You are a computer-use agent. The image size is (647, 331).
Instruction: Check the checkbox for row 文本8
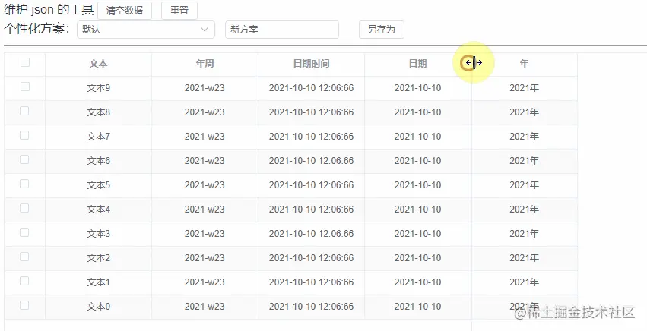click(x=25, y=111)
